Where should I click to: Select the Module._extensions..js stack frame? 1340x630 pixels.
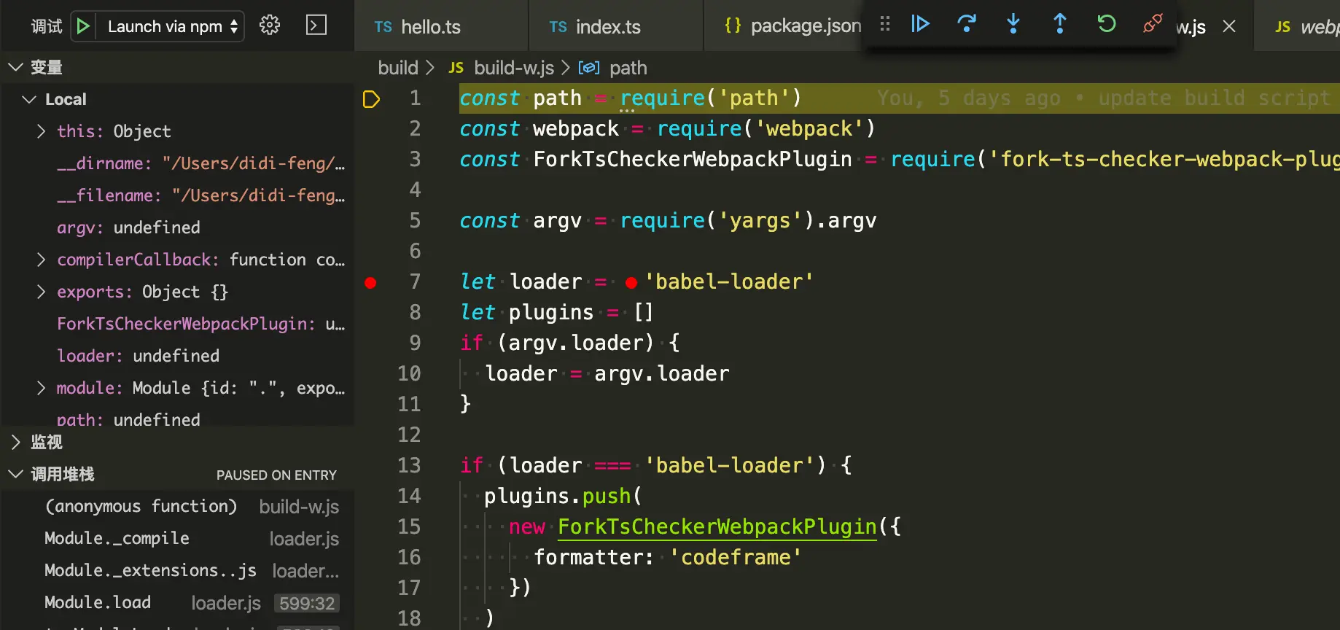pyautogui.click(x=177, y=570)
